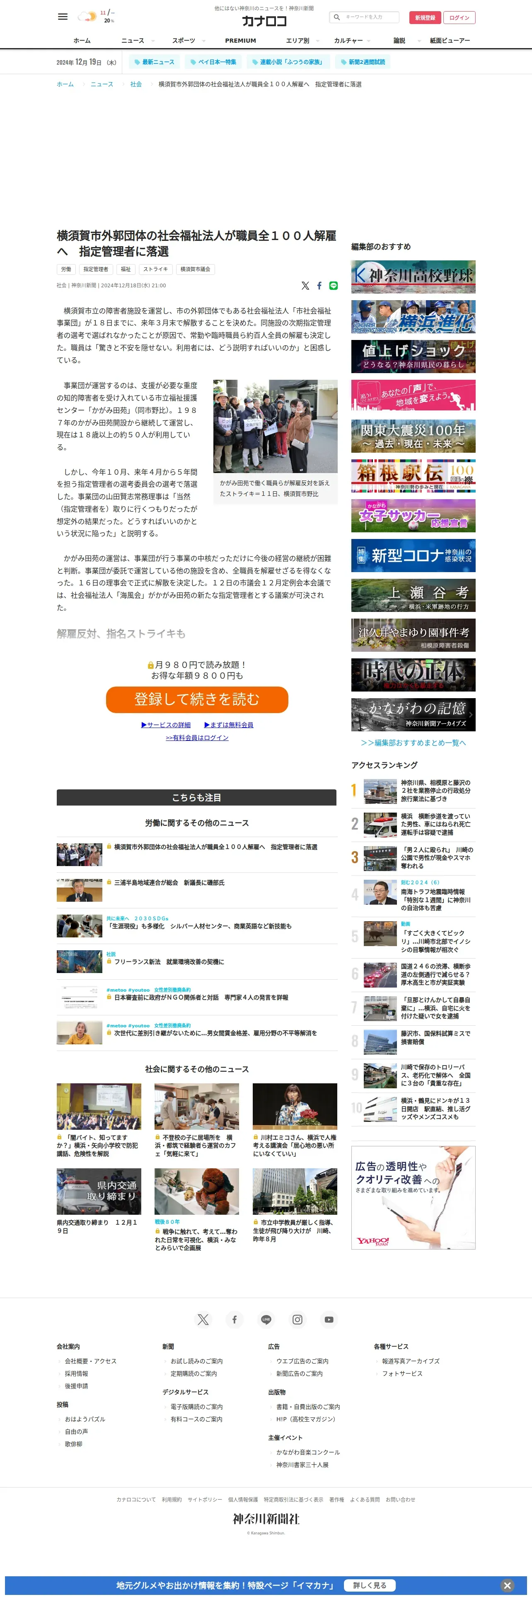Click the 横須賀市議会 article tag

click(195, 269)
